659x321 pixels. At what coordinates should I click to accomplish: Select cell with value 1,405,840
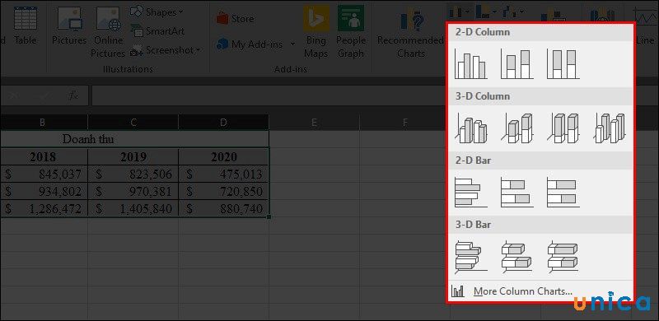coord(133,208)
